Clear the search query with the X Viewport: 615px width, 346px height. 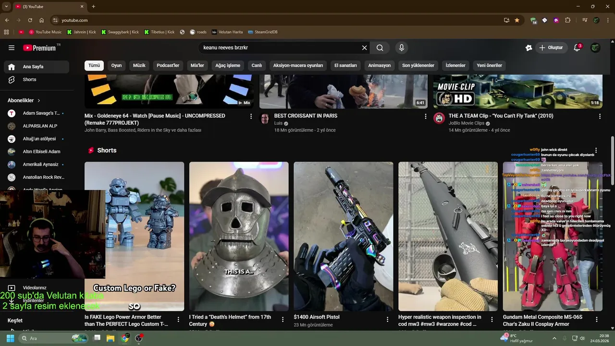click(364, 48)
